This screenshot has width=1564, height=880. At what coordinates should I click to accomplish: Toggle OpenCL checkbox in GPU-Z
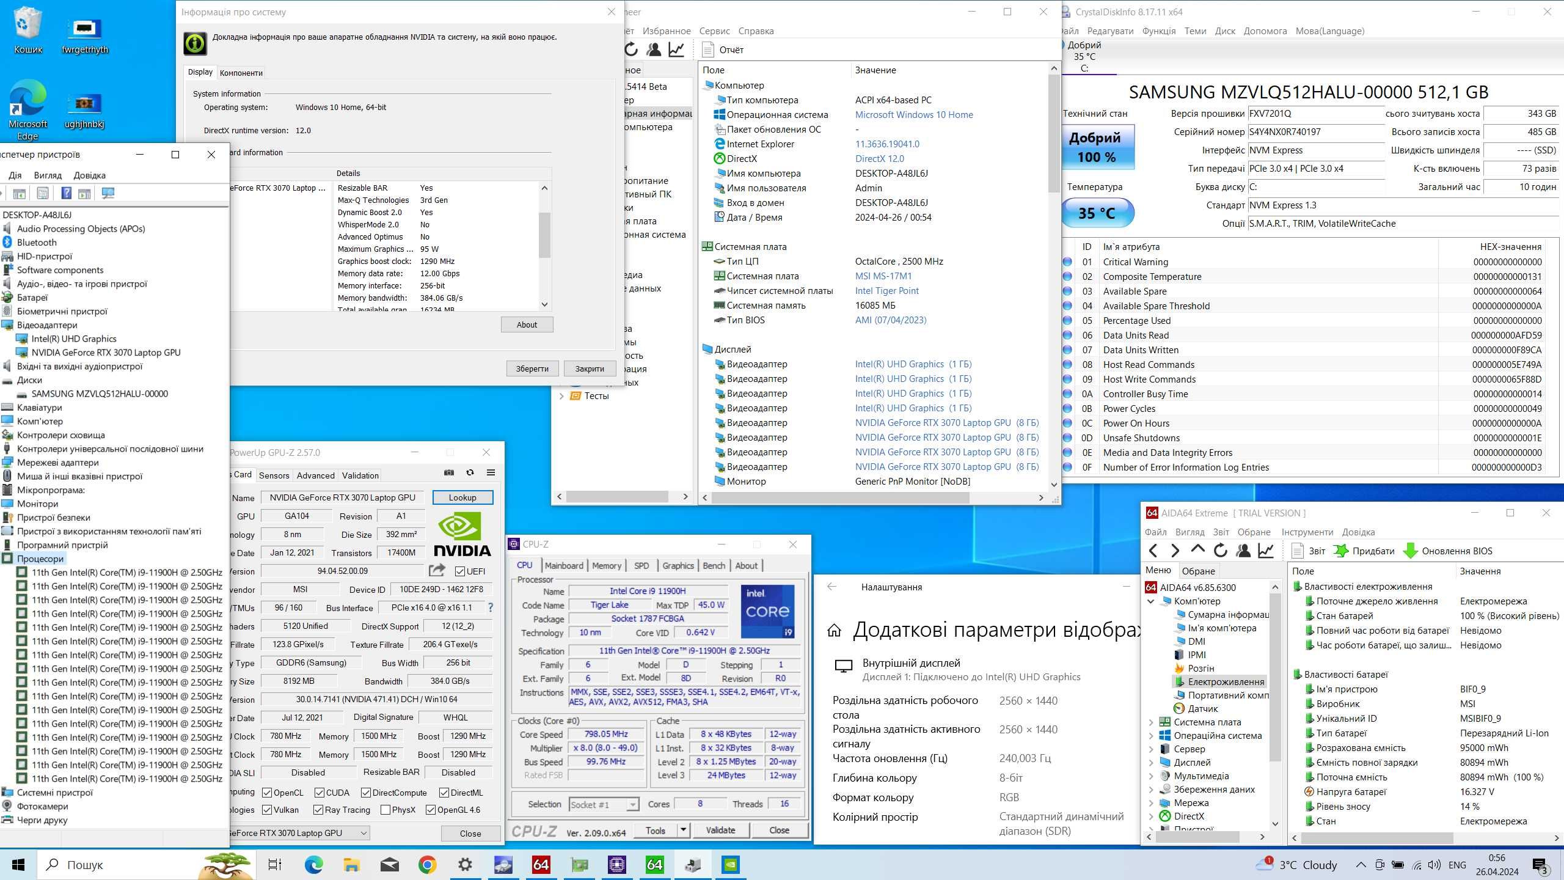[x=265, y=792]
